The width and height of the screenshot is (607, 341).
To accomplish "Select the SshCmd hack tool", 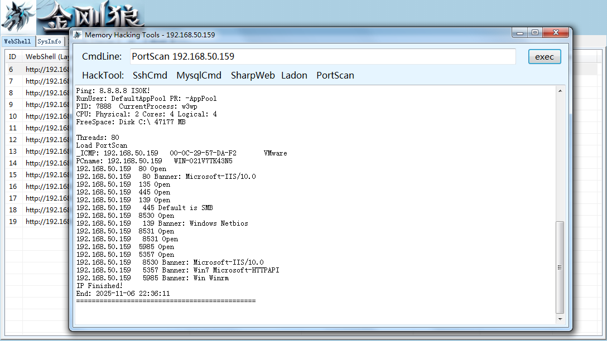I will point(150,75).
